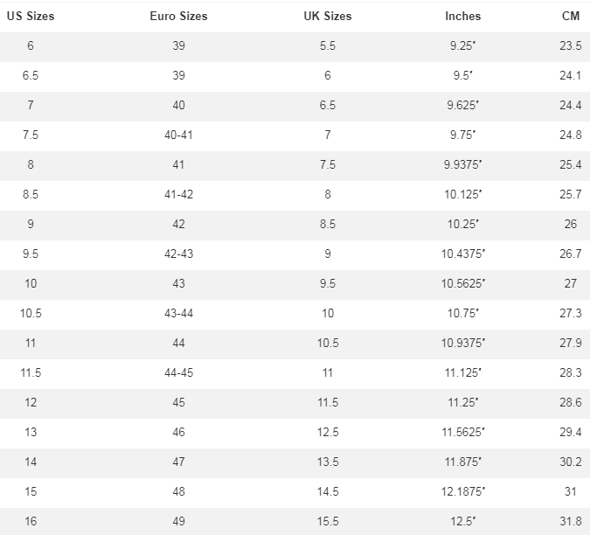This screenshot has height=535, width=590.
Task: Select the 9.9375" inches cell
Action: tap(462, 165)
